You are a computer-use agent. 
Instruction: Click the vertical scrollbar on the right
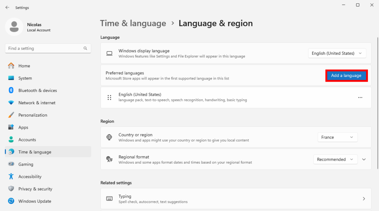click(x=378, y=103)
